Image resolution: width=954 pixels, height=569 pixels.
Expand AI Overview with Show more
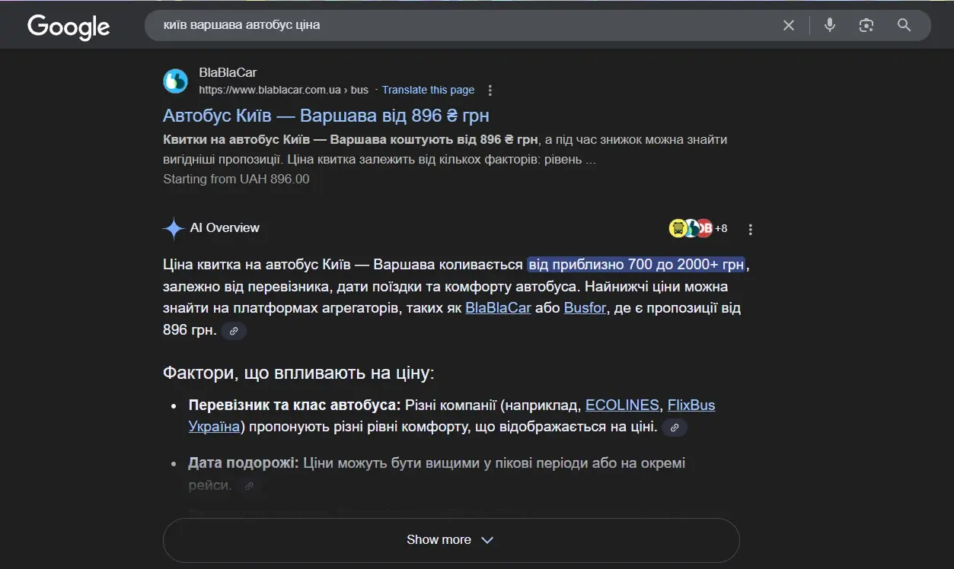(451, 540)
